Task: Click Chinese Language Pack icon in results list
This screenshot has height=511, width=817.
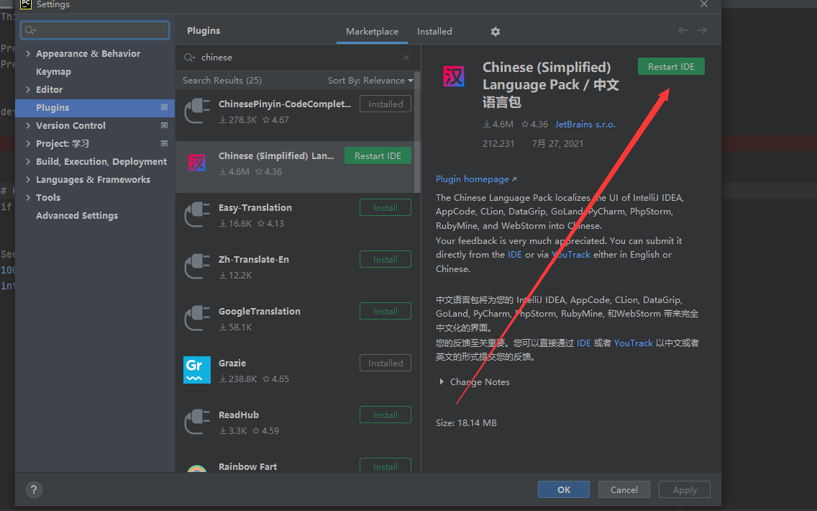Action: click(197, 163)
